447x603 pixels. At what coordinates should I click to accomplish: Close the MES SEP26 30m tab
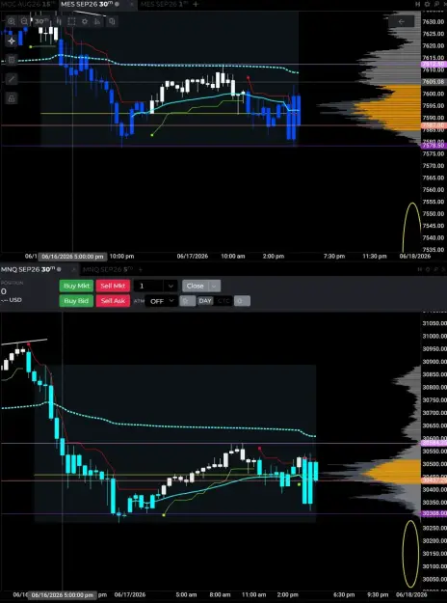click(131, 4)
